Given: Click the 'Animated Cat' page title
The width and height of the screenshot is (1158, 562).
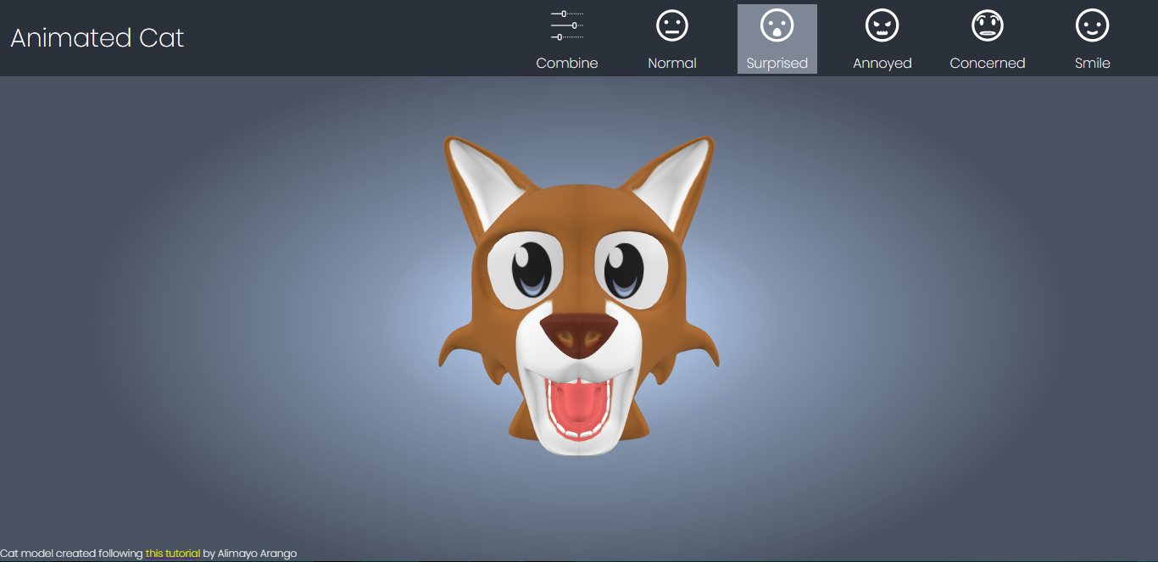Looking at the screenshot, I should (x=97, y=38).
